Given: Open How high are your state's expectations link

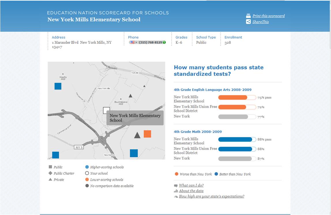Looking at the screenshot, I should (x=212, y=197).
